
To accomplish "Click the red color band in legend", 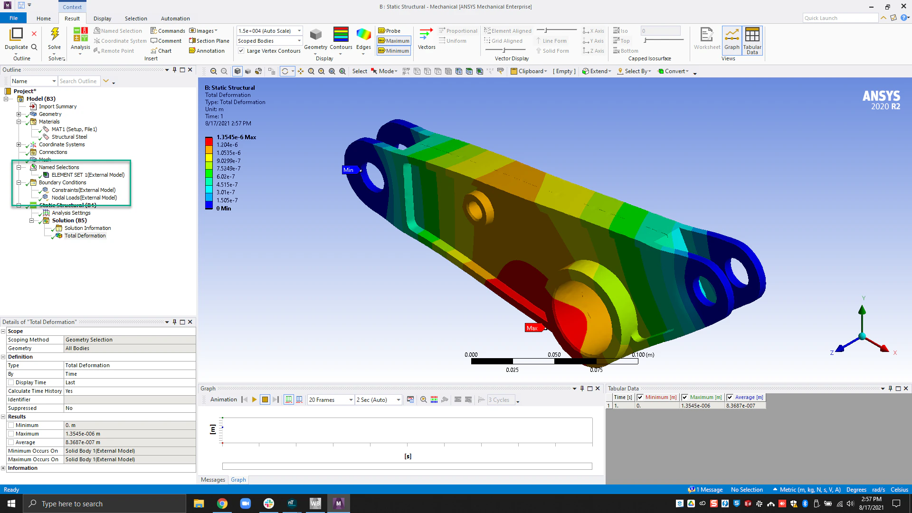I will (x=209, y=141).
